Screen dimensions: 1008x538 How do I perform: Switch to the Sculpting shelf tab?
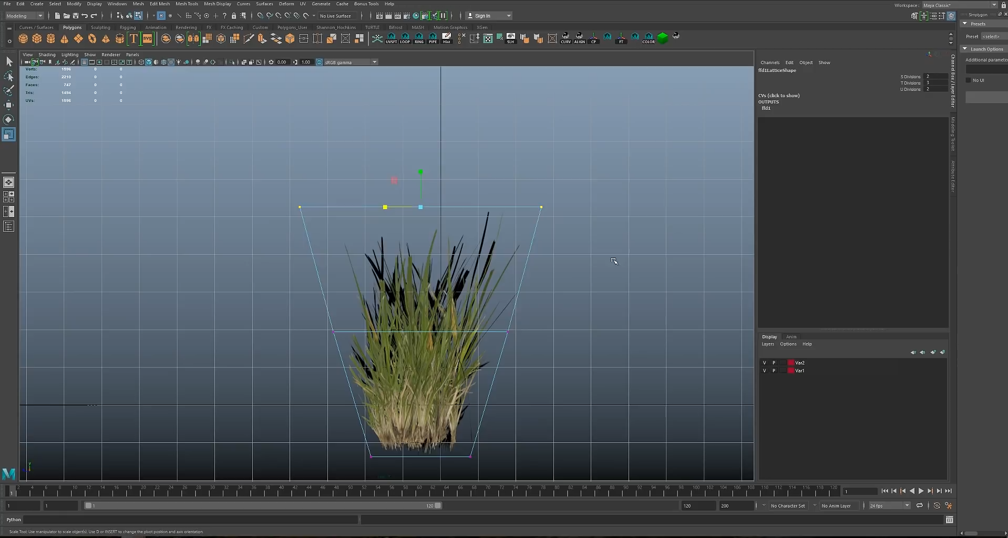[100, 27]
